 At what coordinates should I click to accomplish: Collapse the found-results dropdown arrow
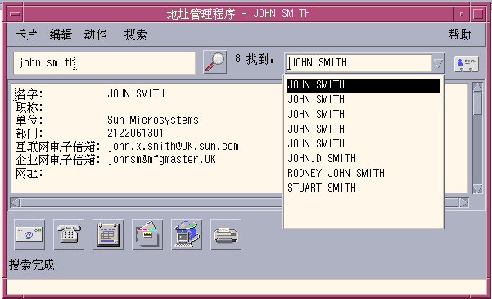tap(438, 63)
